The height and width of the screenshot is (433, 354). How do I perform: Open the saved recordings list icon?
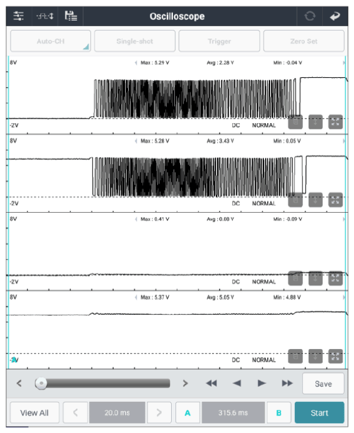71,16
